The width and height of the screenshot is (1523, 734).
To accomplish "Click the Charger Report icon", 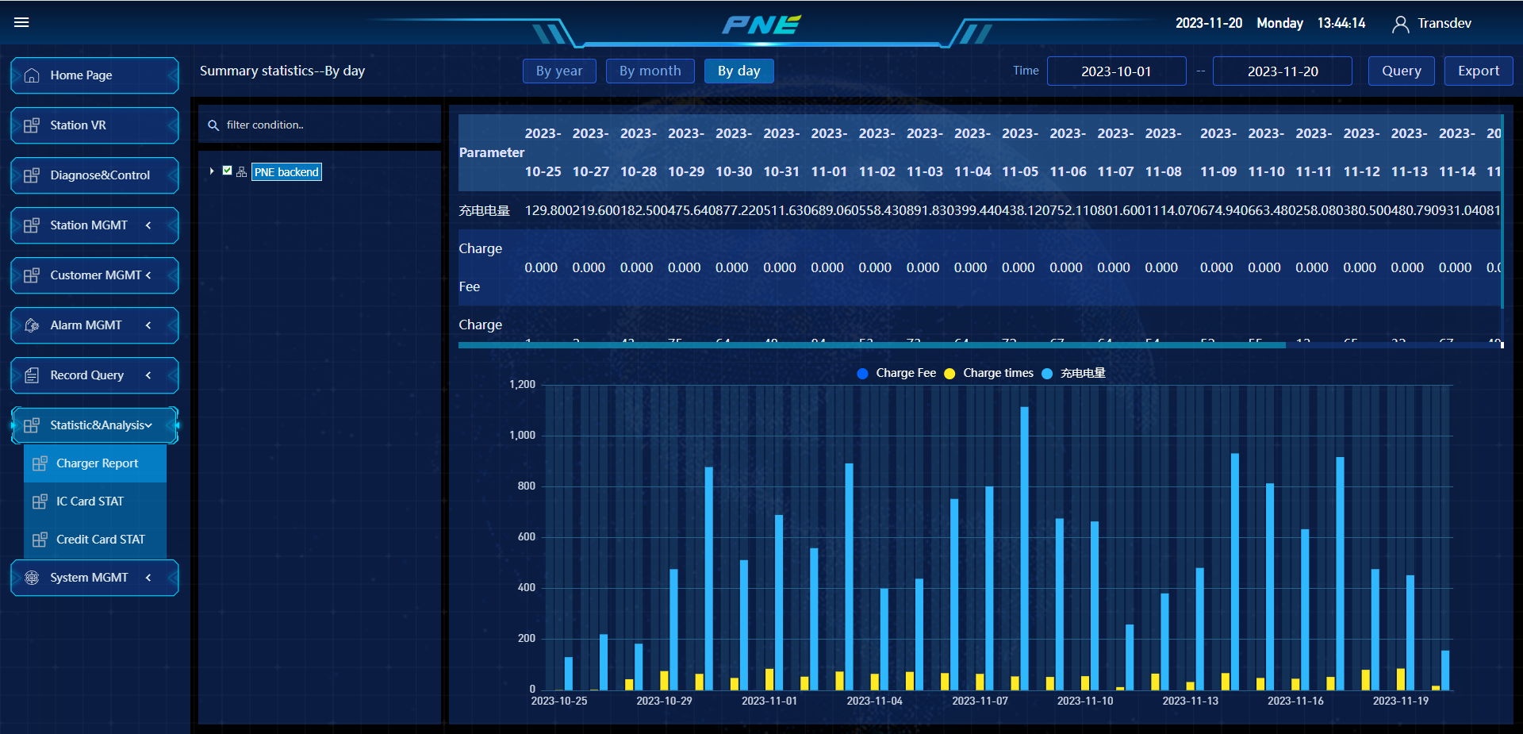I will click(40, 463).
